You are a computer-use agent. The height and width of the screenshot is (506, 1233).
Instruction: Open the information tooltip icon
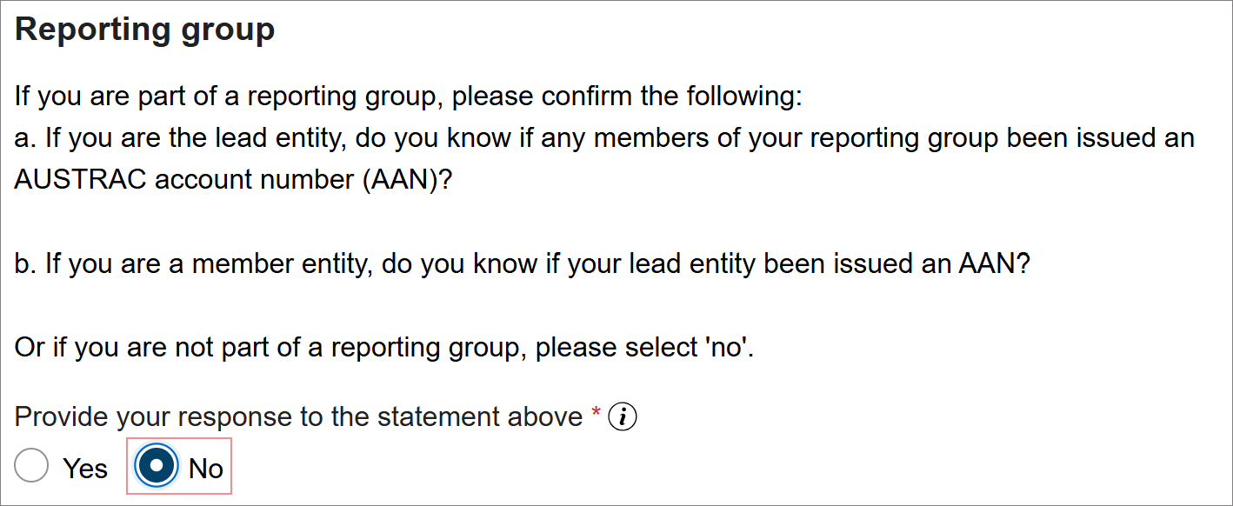(623, 416)
